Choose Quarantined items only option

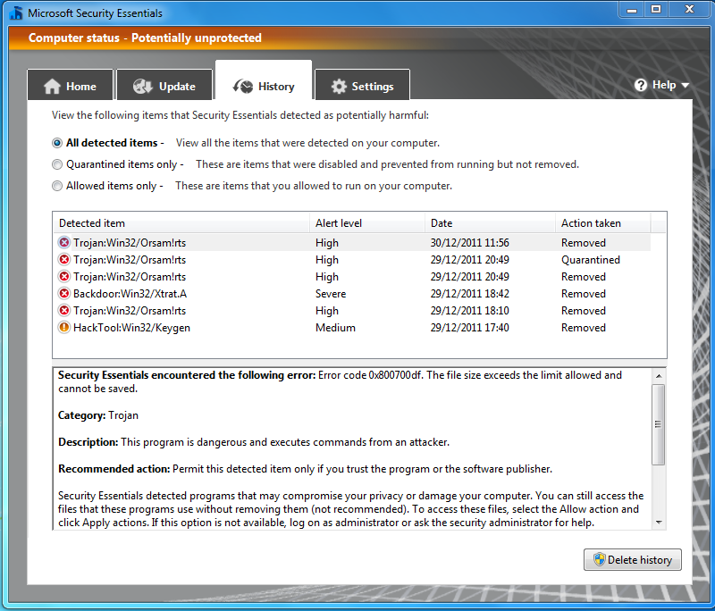pos(57,164)
